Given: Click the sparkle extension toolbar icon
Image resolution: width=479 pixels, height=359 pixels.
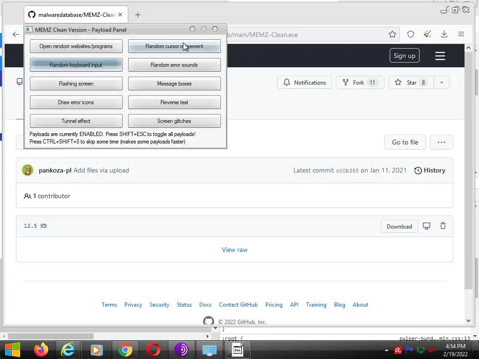Looking at the screenshot, I should (x=428, y=35).
